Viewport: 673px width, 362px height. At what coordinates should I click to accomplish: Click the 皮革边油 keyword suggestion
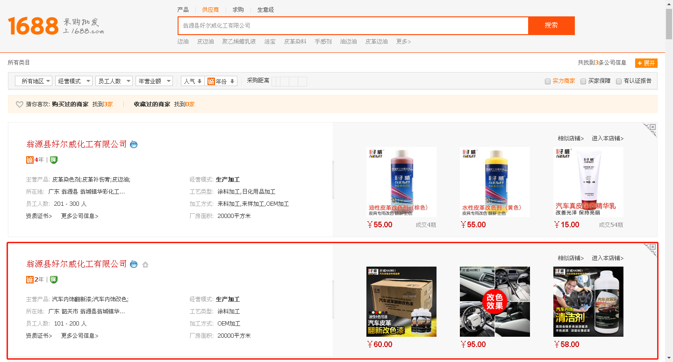pos(376,42)
